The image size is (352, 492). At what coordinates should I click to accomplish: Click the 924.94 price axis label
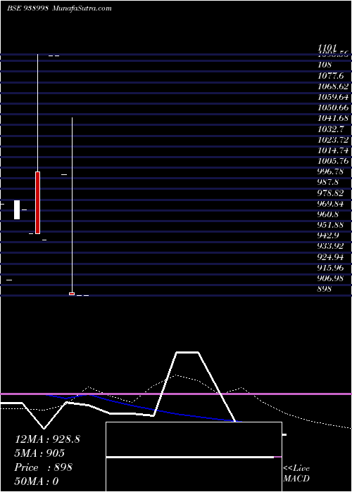[x=330, y=257]
